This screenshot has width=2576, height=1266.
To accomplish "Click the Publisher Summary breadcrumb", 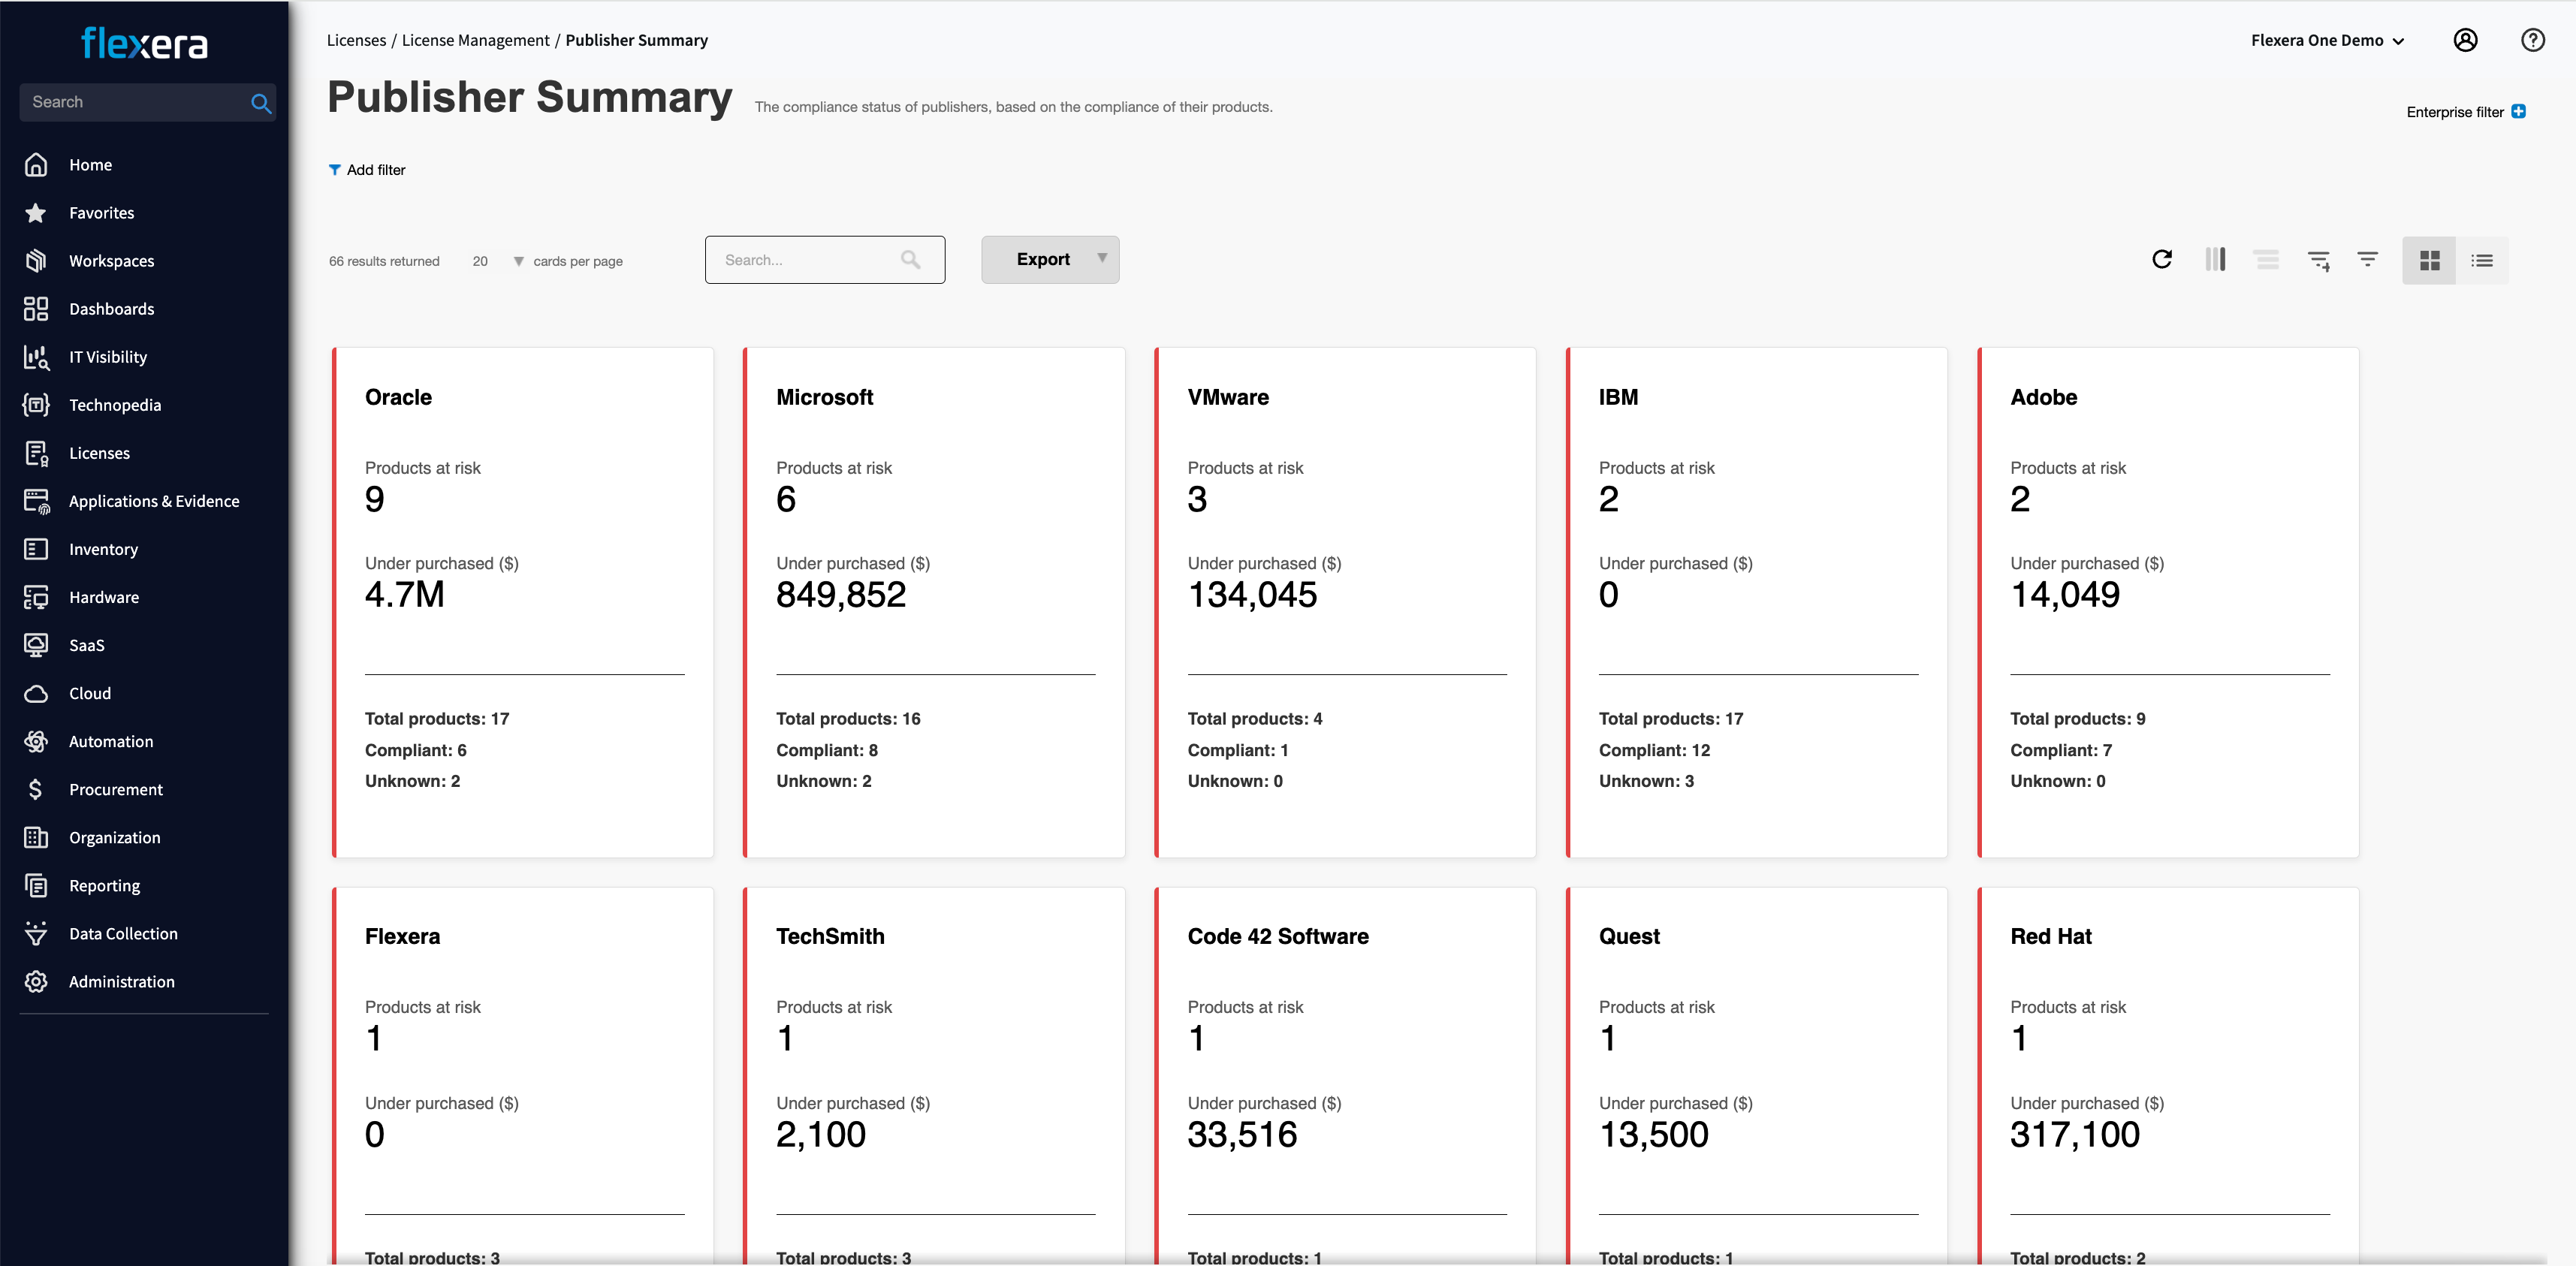I will click(636, 40).
